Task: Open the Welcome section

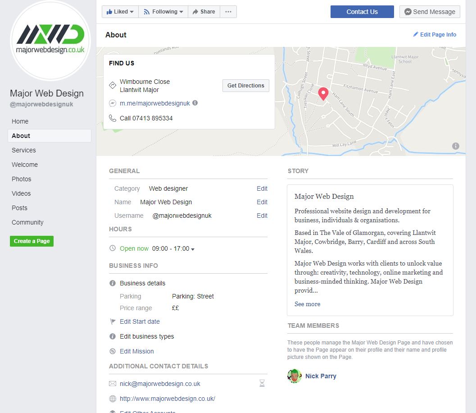Action: (x=25, y=165)
